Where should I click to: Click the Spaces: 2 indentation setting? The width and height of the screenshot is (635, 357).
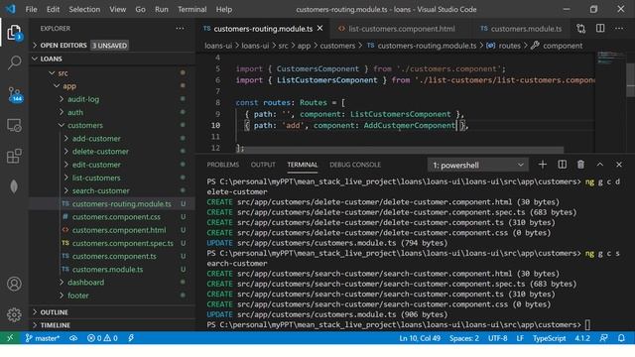tap(464, 338)
